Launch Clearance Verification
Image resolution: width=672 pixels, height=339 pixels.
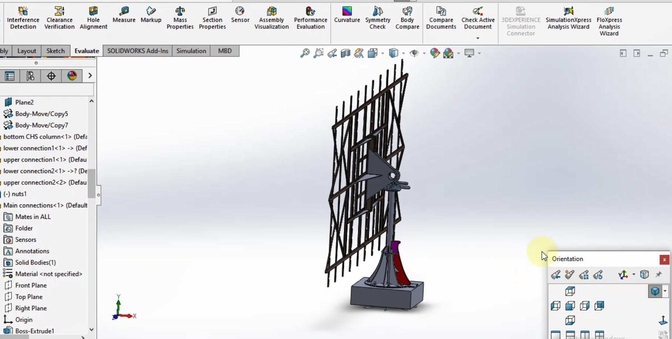pos(59,18)
